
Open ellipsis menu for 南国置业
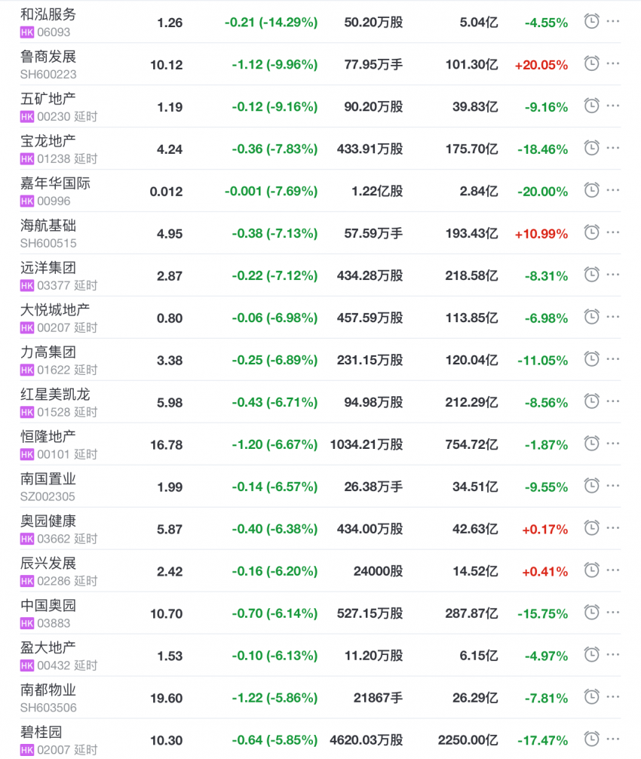pos(613,487)
